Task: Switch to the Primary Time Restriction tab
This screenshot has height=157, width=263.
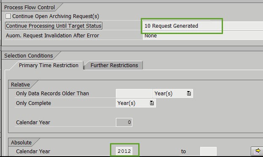Action: tap(48, 65)
